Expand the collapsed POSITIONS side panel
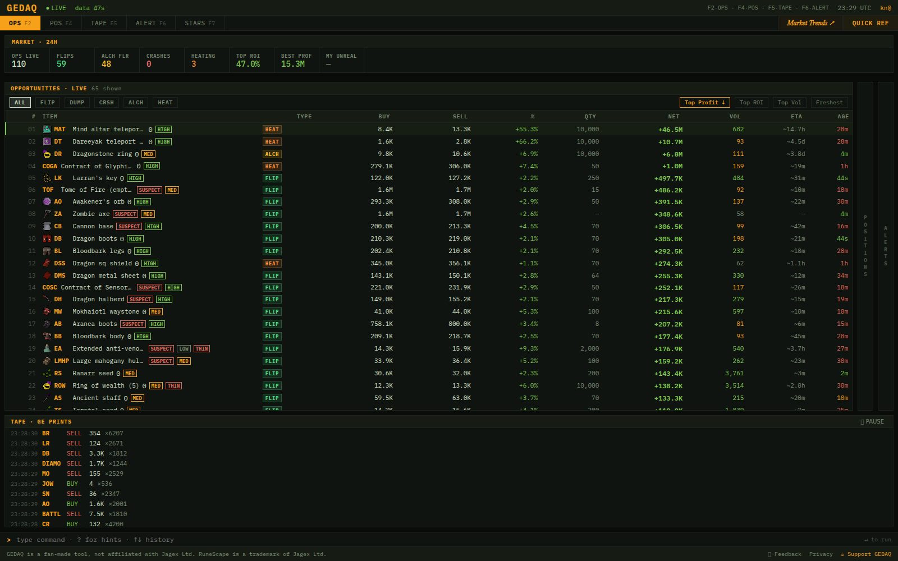 pyautogui.click(x=865, y=246)
